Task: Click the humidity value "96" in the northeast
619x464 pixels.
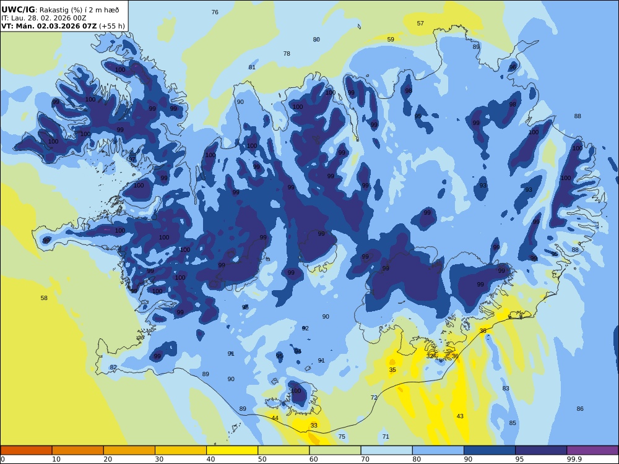Action: coord(513,67)
